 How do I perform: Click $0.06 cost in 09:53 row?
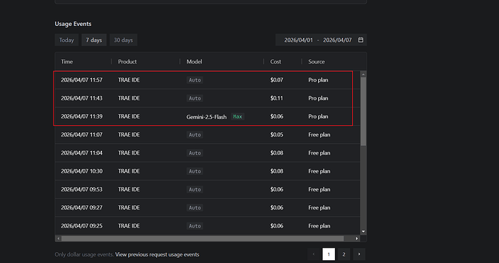(x=276, y=189)
